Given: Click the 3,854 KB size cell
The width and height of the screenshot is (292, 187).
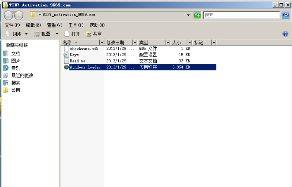Looking at the screenshot, I should pos(181,67).
